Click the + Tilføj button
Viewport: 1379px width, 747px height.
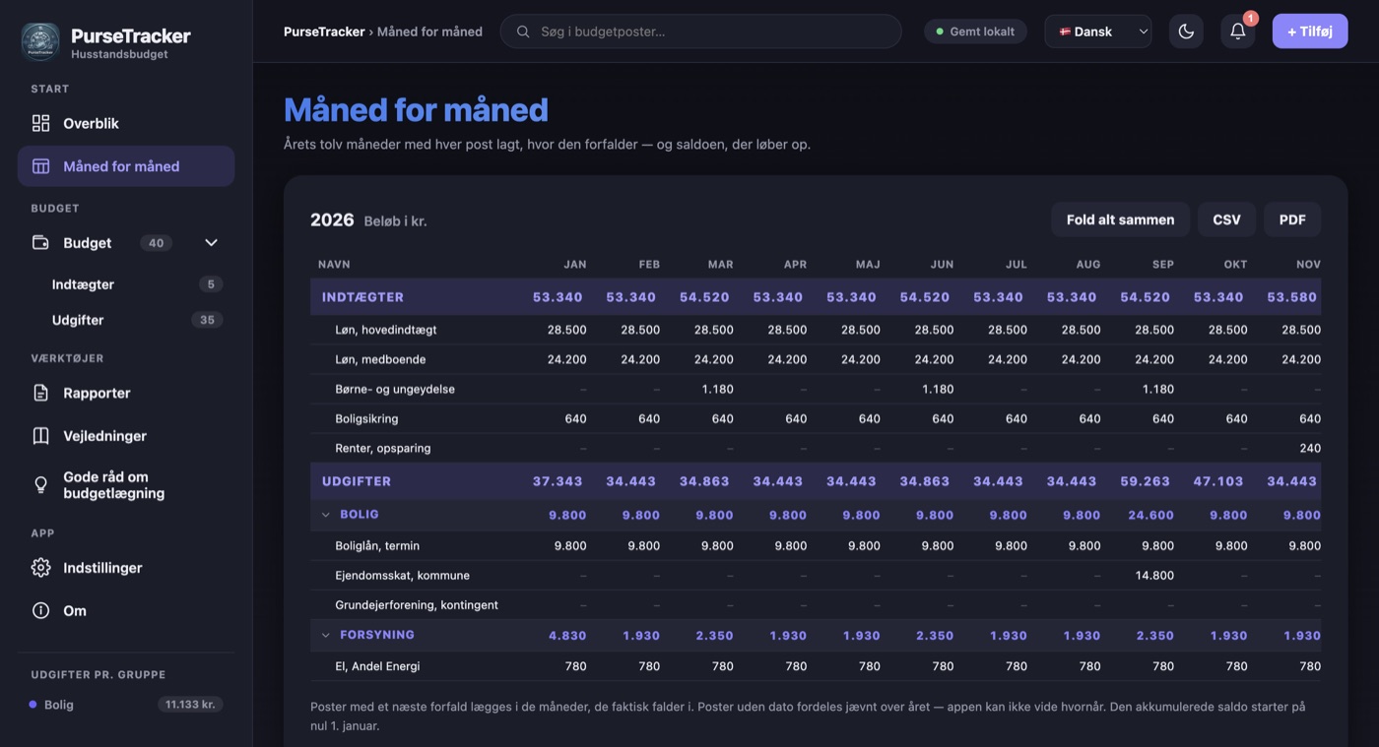point(1310,31)
